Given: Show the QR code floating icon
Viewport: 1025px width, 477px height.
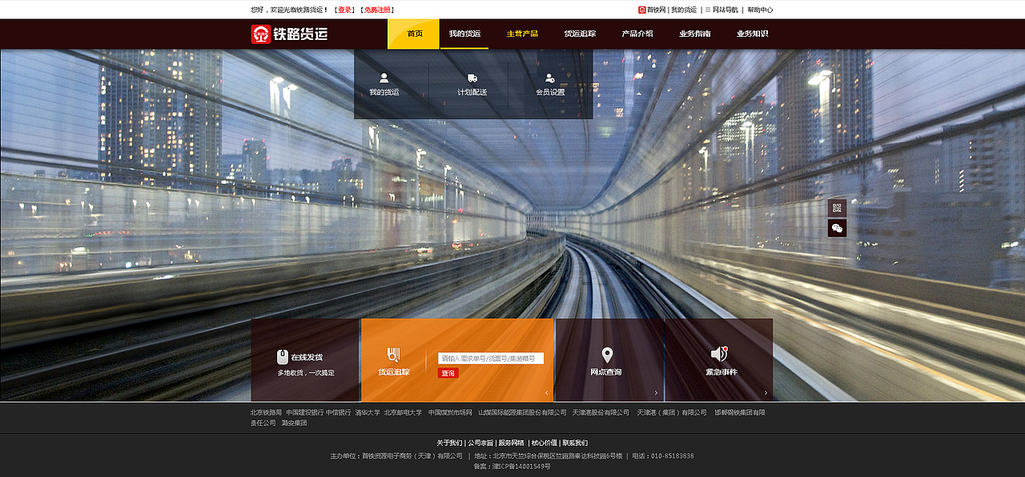Looking at the screenshot, I should pyautogui.click(x=837, y=208).
